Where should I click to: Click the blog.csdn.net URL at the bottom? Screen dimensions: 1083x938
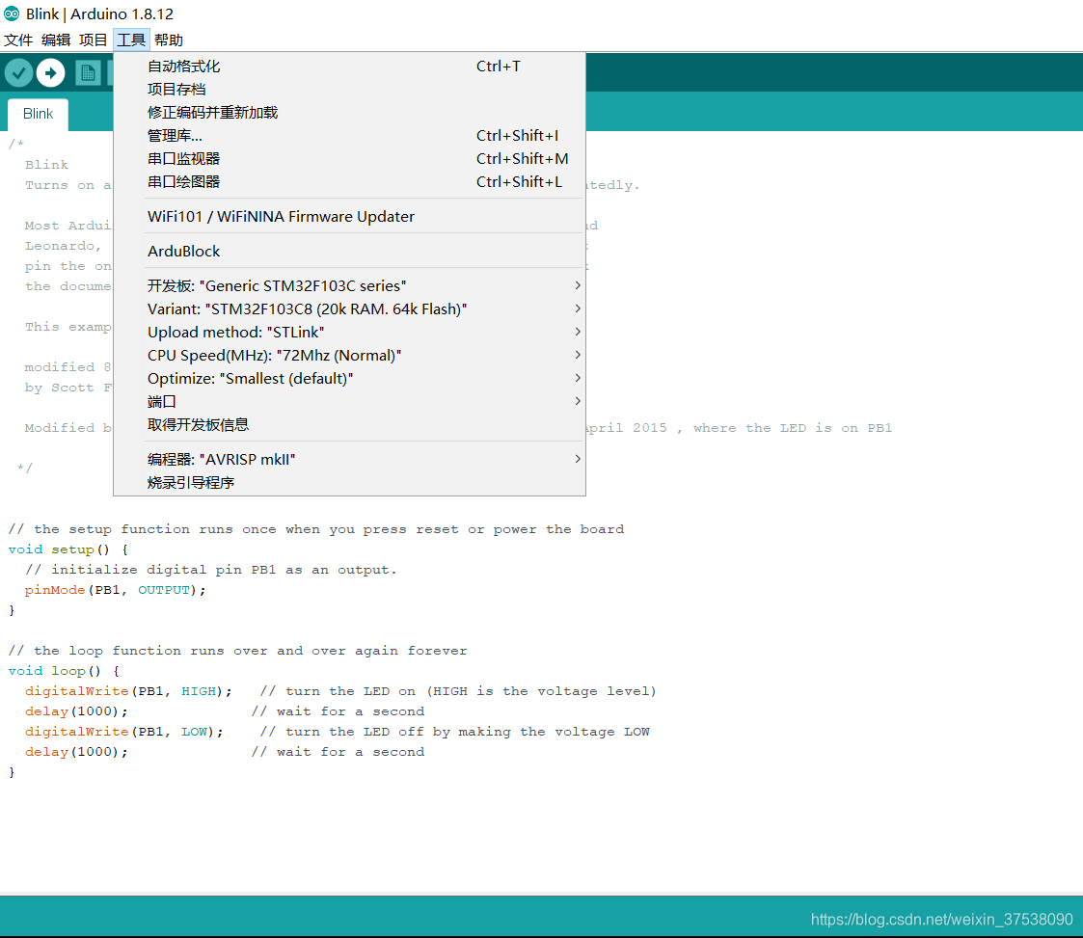[x=941, y=920]
